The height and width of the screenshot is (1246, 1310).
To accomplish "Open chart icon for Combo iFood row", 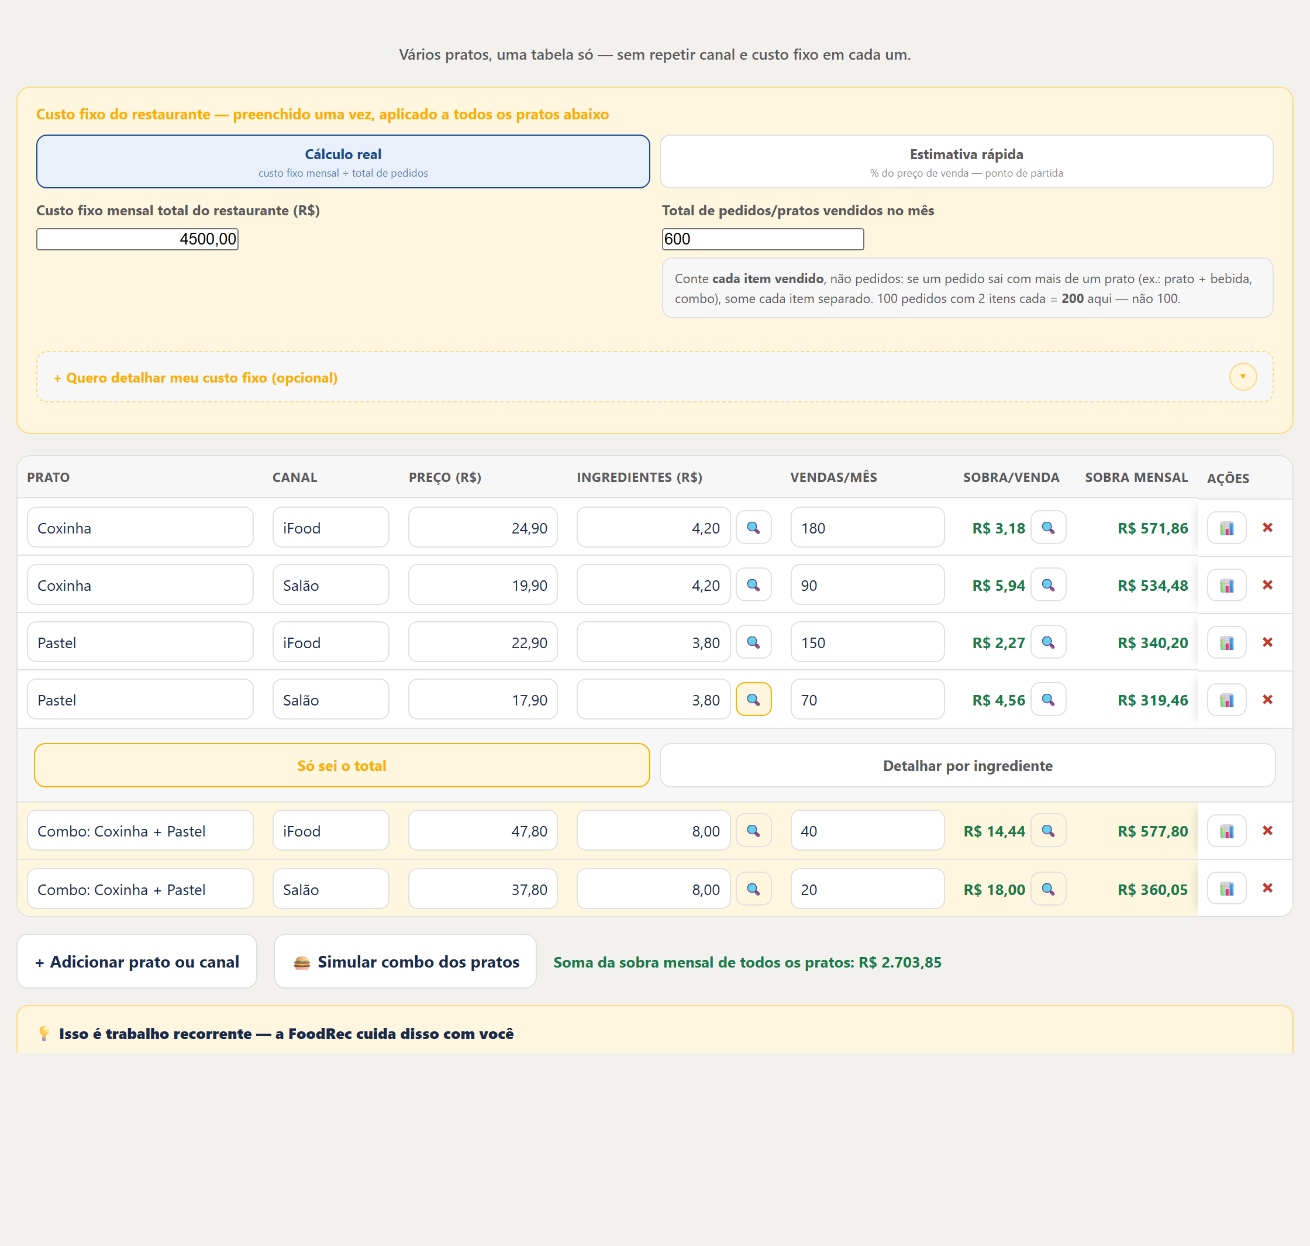I will [1226, 831].
